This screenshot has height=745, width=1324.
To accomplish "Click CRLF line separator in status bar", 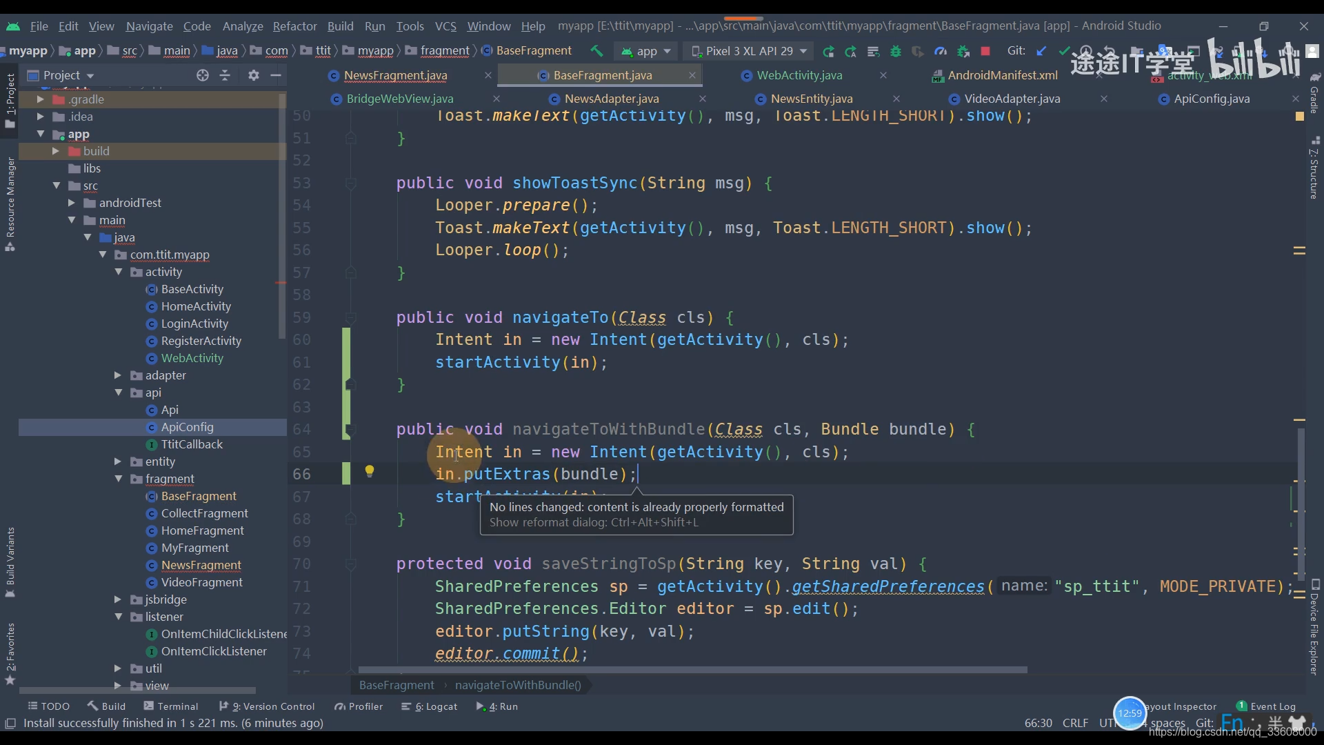I will pyautogui.click(x=1075, y=723).
